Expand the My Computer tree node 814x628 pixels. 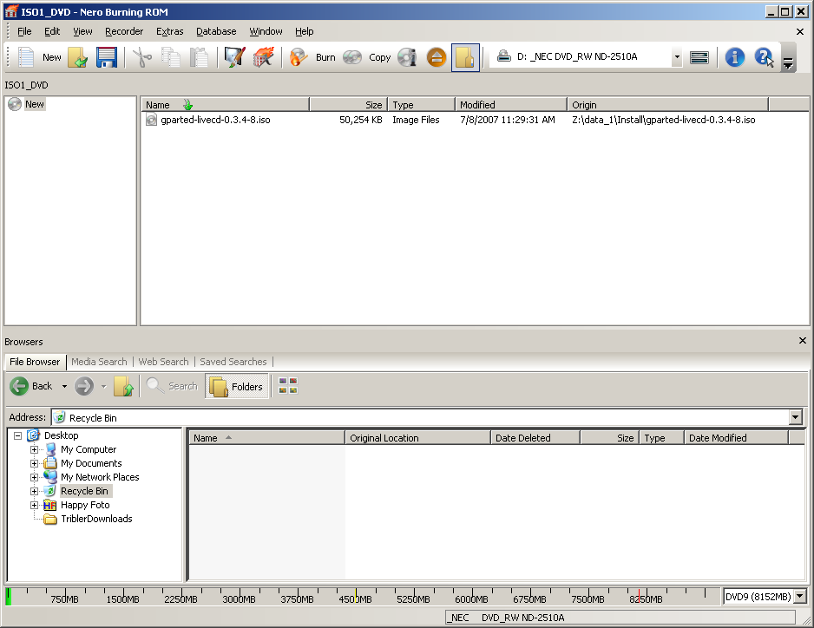(x=34, y=449)
